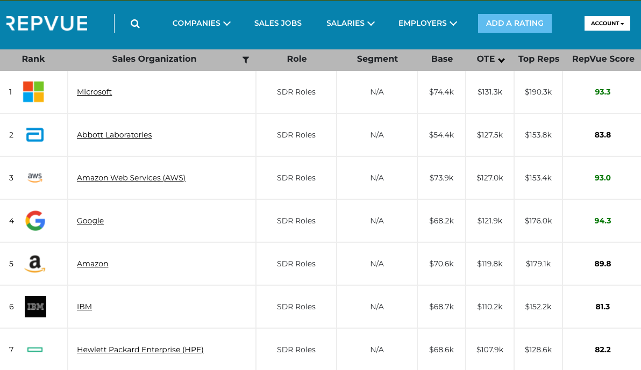Screen dimensions: 641x370
Task: Click SDR Roles in the Microsoft row
Action: [296, 92]
